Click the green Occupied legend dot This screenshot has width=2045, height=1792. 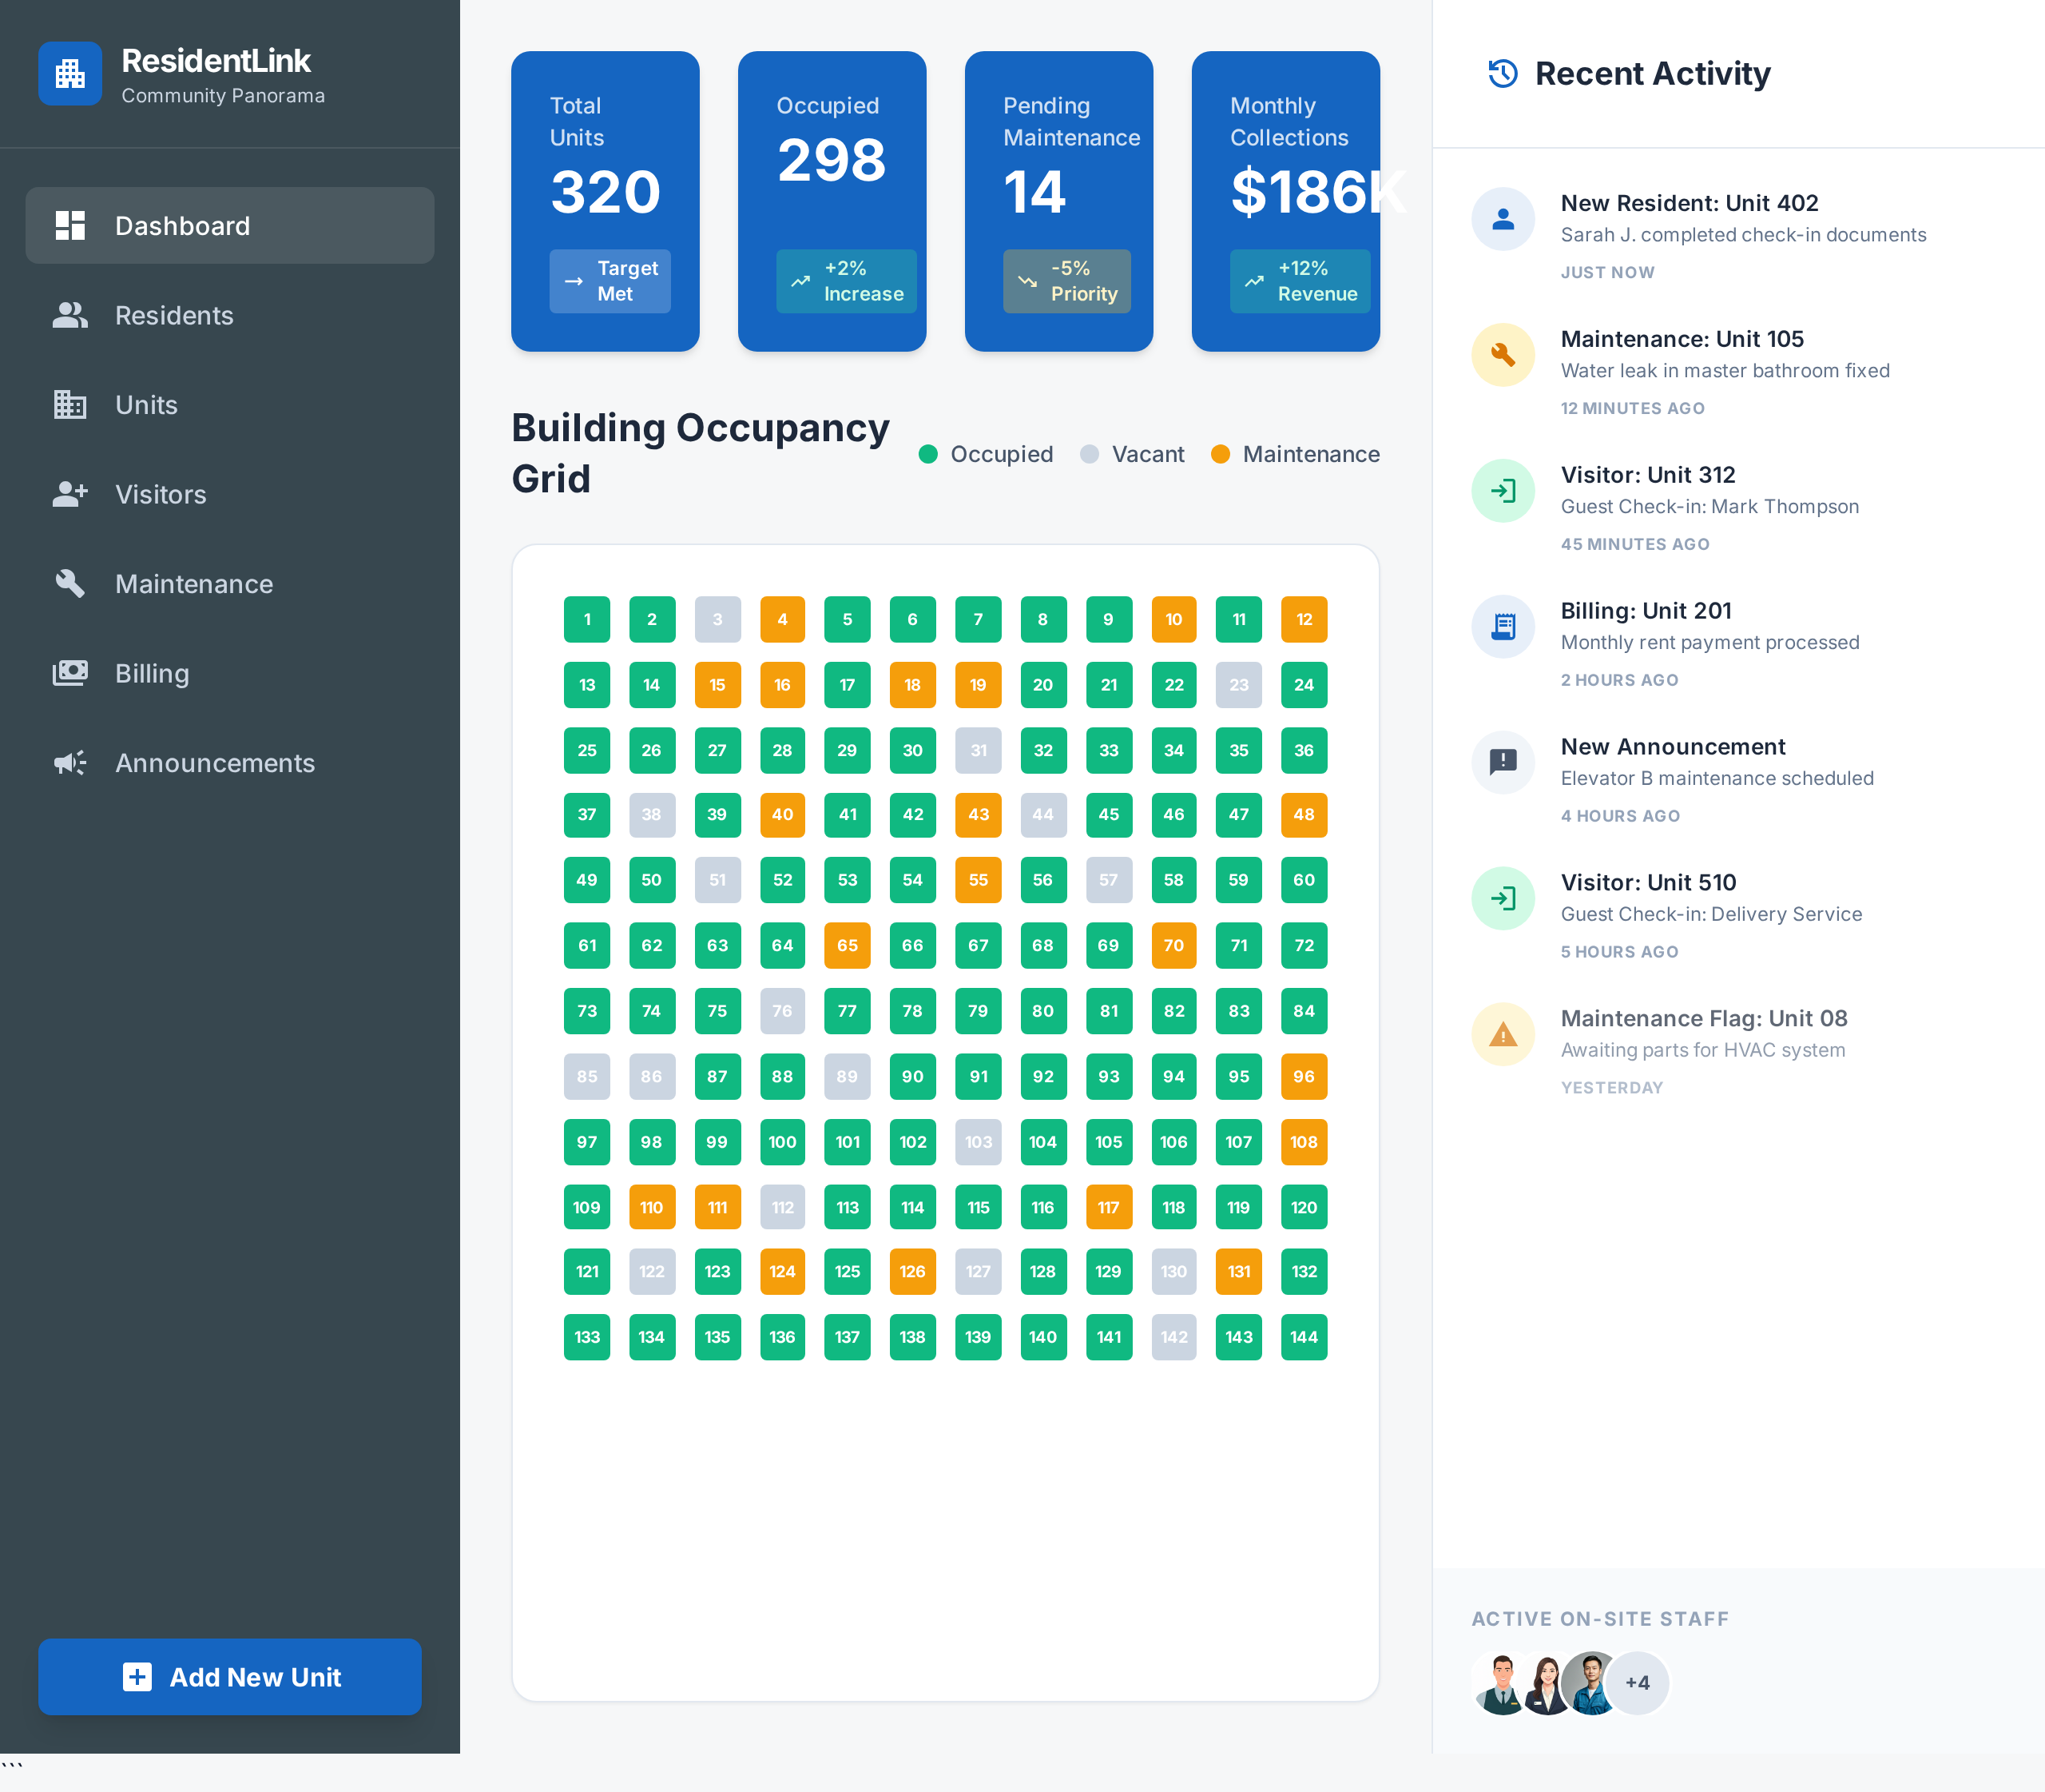(927, 454)
